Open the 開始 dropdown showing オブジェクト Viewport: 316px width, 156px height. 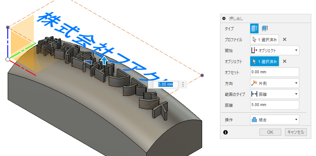tap(275, 50)
